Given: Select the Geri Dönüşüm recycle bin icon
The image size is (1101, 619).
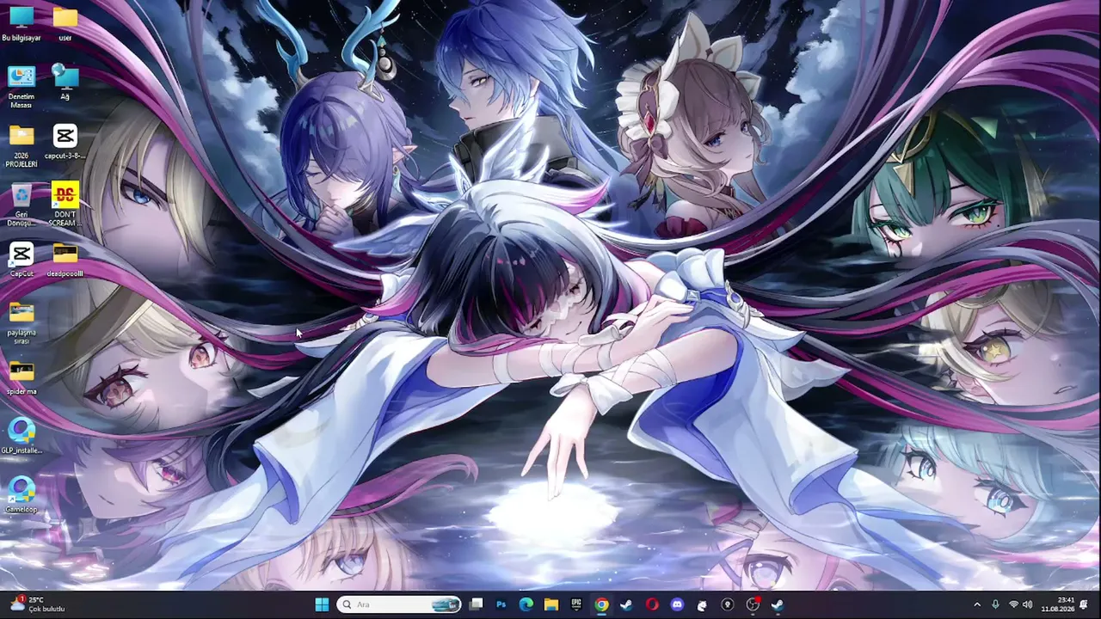Looking at the screenshot, I should tap(22, 205).
